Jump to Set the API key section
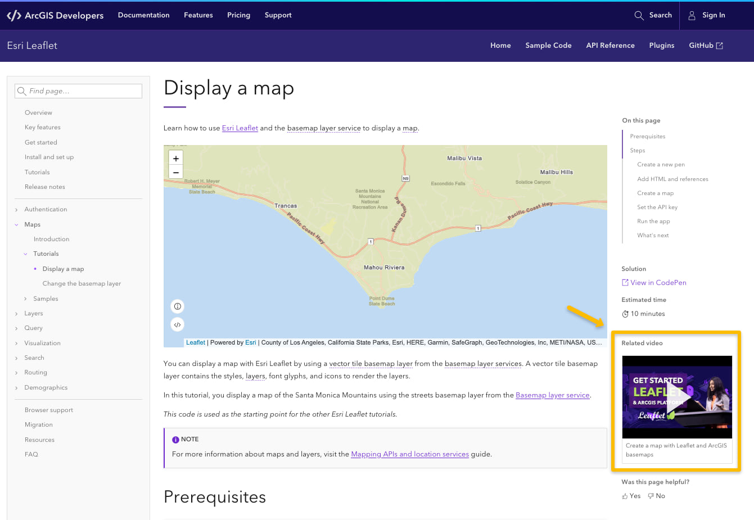 click(657, 207)
